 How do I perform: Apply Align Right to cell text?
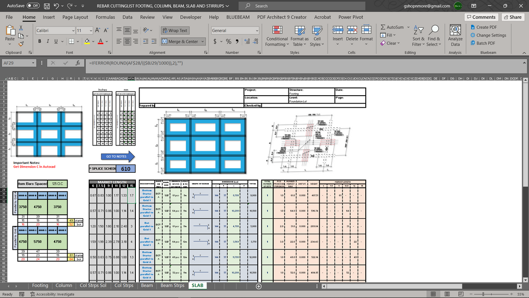(135, 41)
